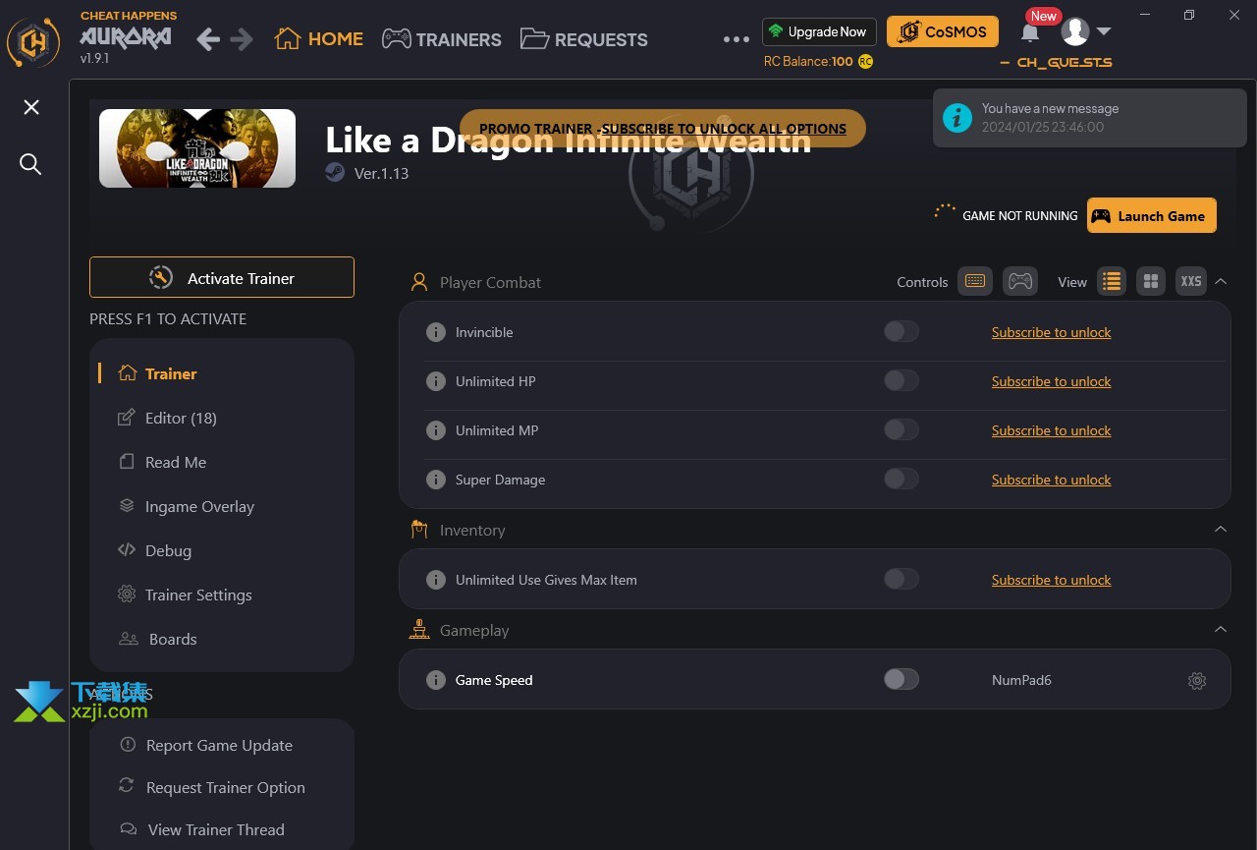Toggle the Super Damage switch
Viewport: 1257px width, 850px height.
[902, 479]
